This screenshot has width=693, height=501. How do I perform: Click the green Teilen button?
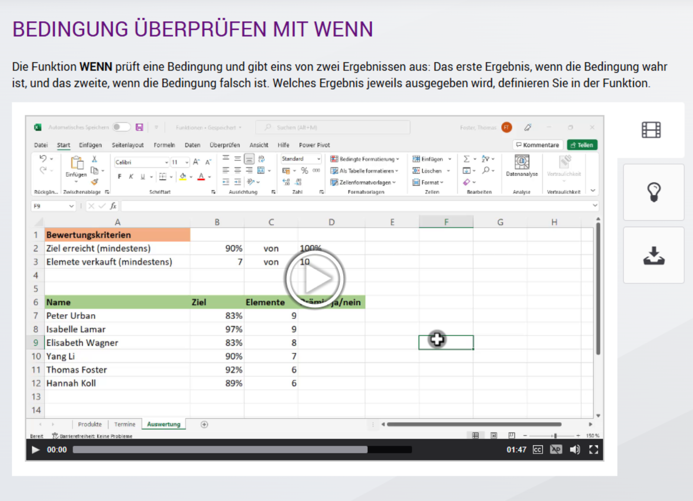tap(582, 145)
